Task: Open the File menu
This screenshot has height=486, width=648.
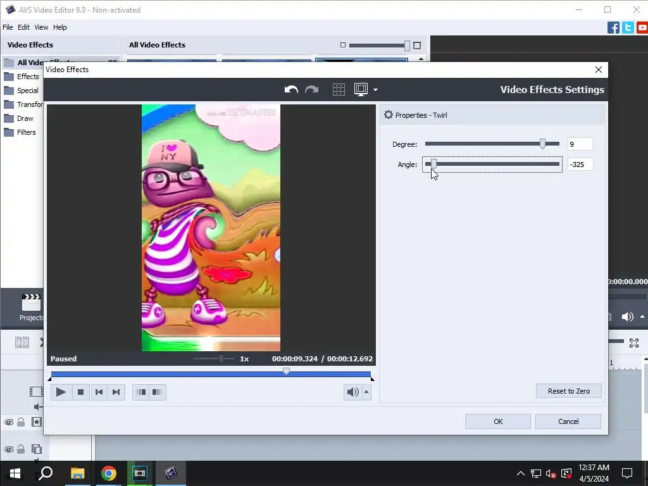Action: 8,27
